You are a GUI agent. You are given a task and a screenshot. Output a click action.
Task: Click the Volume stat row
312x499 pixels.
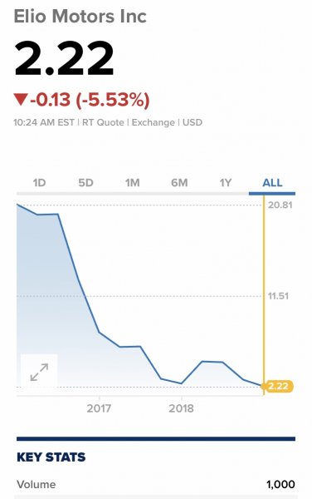click(156, 485)
